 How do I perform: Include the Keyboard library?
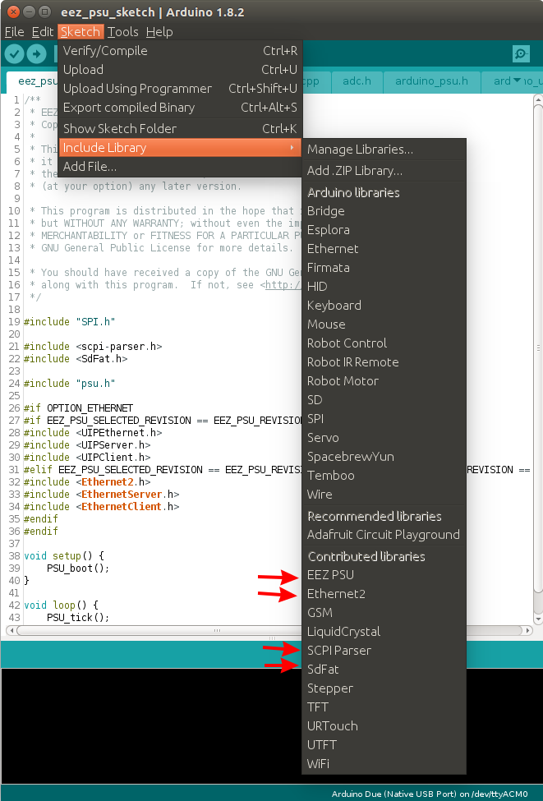point(384,306)
